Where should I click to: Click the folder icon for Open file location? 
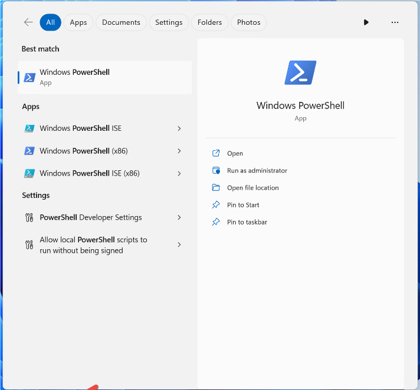[216, 187]
